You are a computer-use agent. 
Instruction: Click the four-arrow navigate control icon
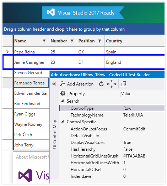(112, 84)
